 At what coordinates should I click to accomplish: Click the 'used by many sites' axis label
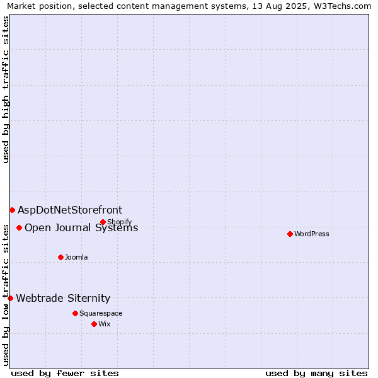316,374
